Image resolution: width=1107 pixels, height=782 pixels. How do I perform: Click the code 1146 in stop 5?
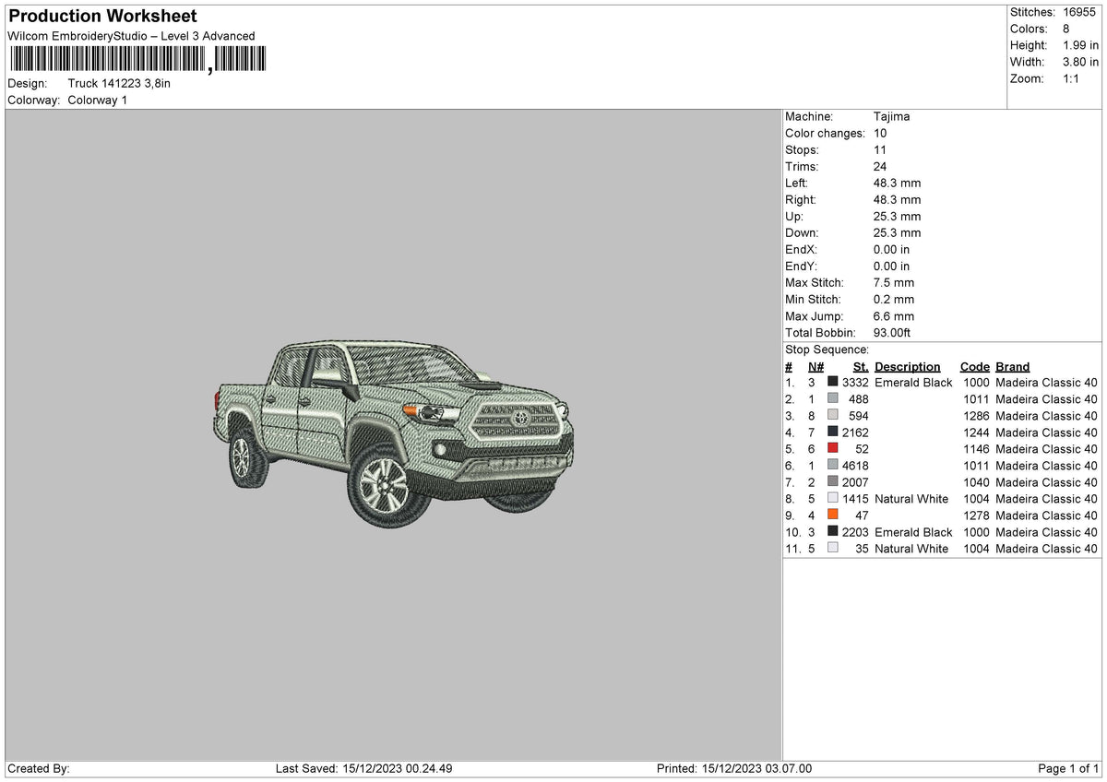coord(976,448)
